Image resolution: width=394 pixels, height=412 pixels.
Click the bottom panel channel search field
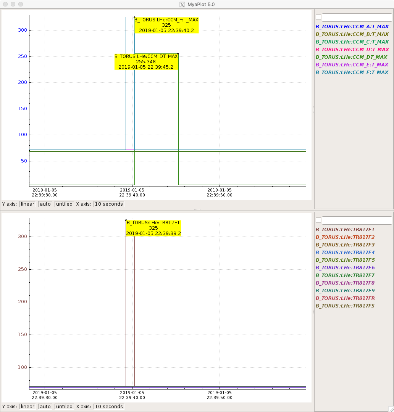(x=357, y=220)
